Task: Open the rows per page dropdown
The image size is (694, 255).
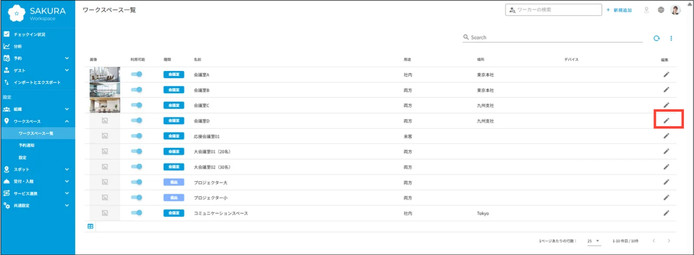Action: pos(594,241)
